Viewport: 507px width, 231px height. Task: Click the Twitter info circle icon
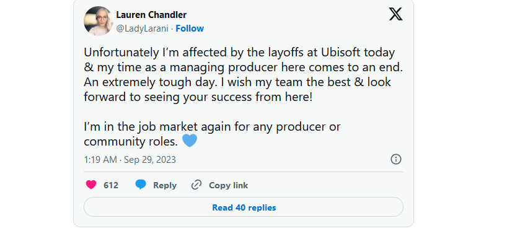[396, 159]
